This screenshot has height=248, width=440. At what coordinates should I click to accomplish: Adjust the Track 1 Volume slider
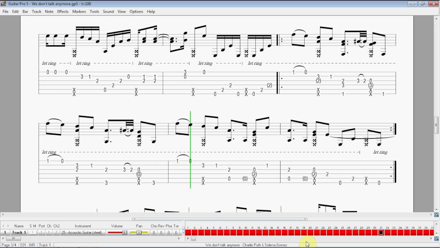point(117,232)
